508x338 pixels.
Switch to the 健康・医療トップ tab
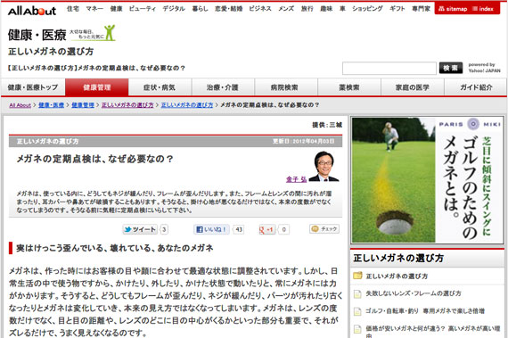33,87
